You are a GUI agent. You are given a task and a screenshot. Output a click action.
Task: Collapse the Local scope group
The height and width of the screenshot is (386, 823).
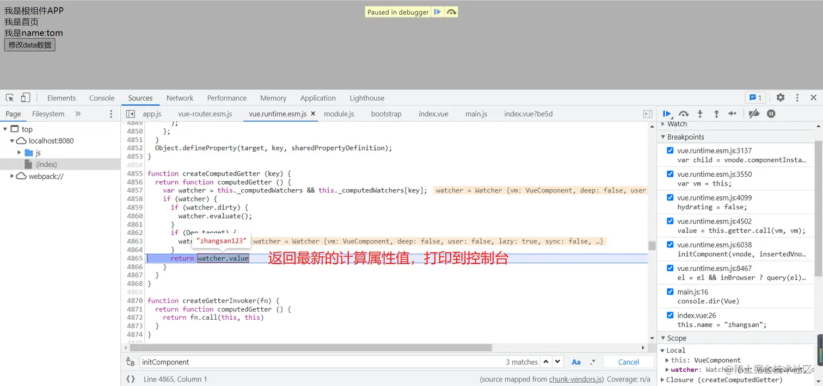[662, 351]
